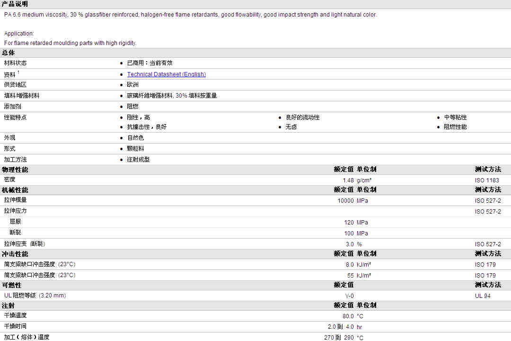Click the 填料/增强材料 label
Screen dimensions: 511x341
21,96
